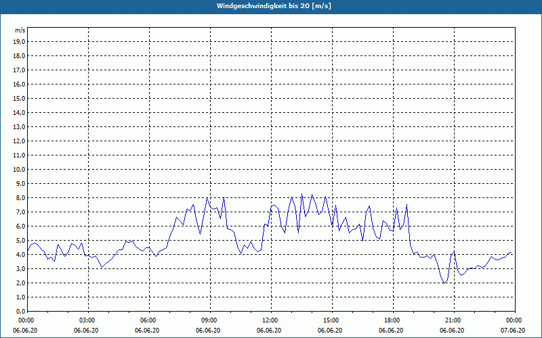Click the "18:00" x-axis time label
The image size is (542, 338).
(x=391, y=320)
